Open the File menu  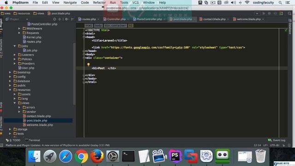[x=35, y=2]
